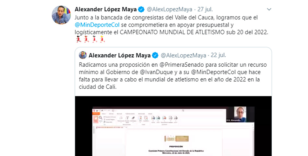Open the orange file tab in the PDF ribbon
Image resolution: width=308 pixels, height=156 pixels.
pos(96,114)
